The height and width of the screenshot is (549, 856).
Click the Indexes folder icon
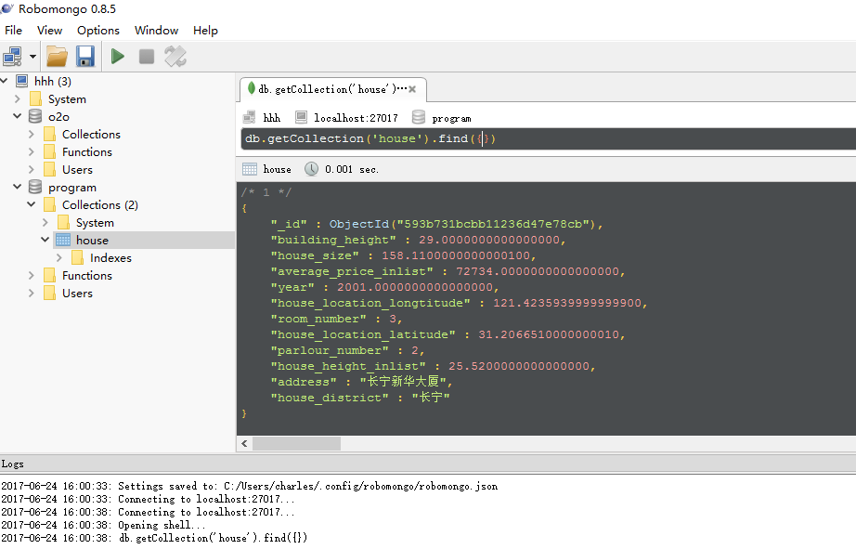77,258
